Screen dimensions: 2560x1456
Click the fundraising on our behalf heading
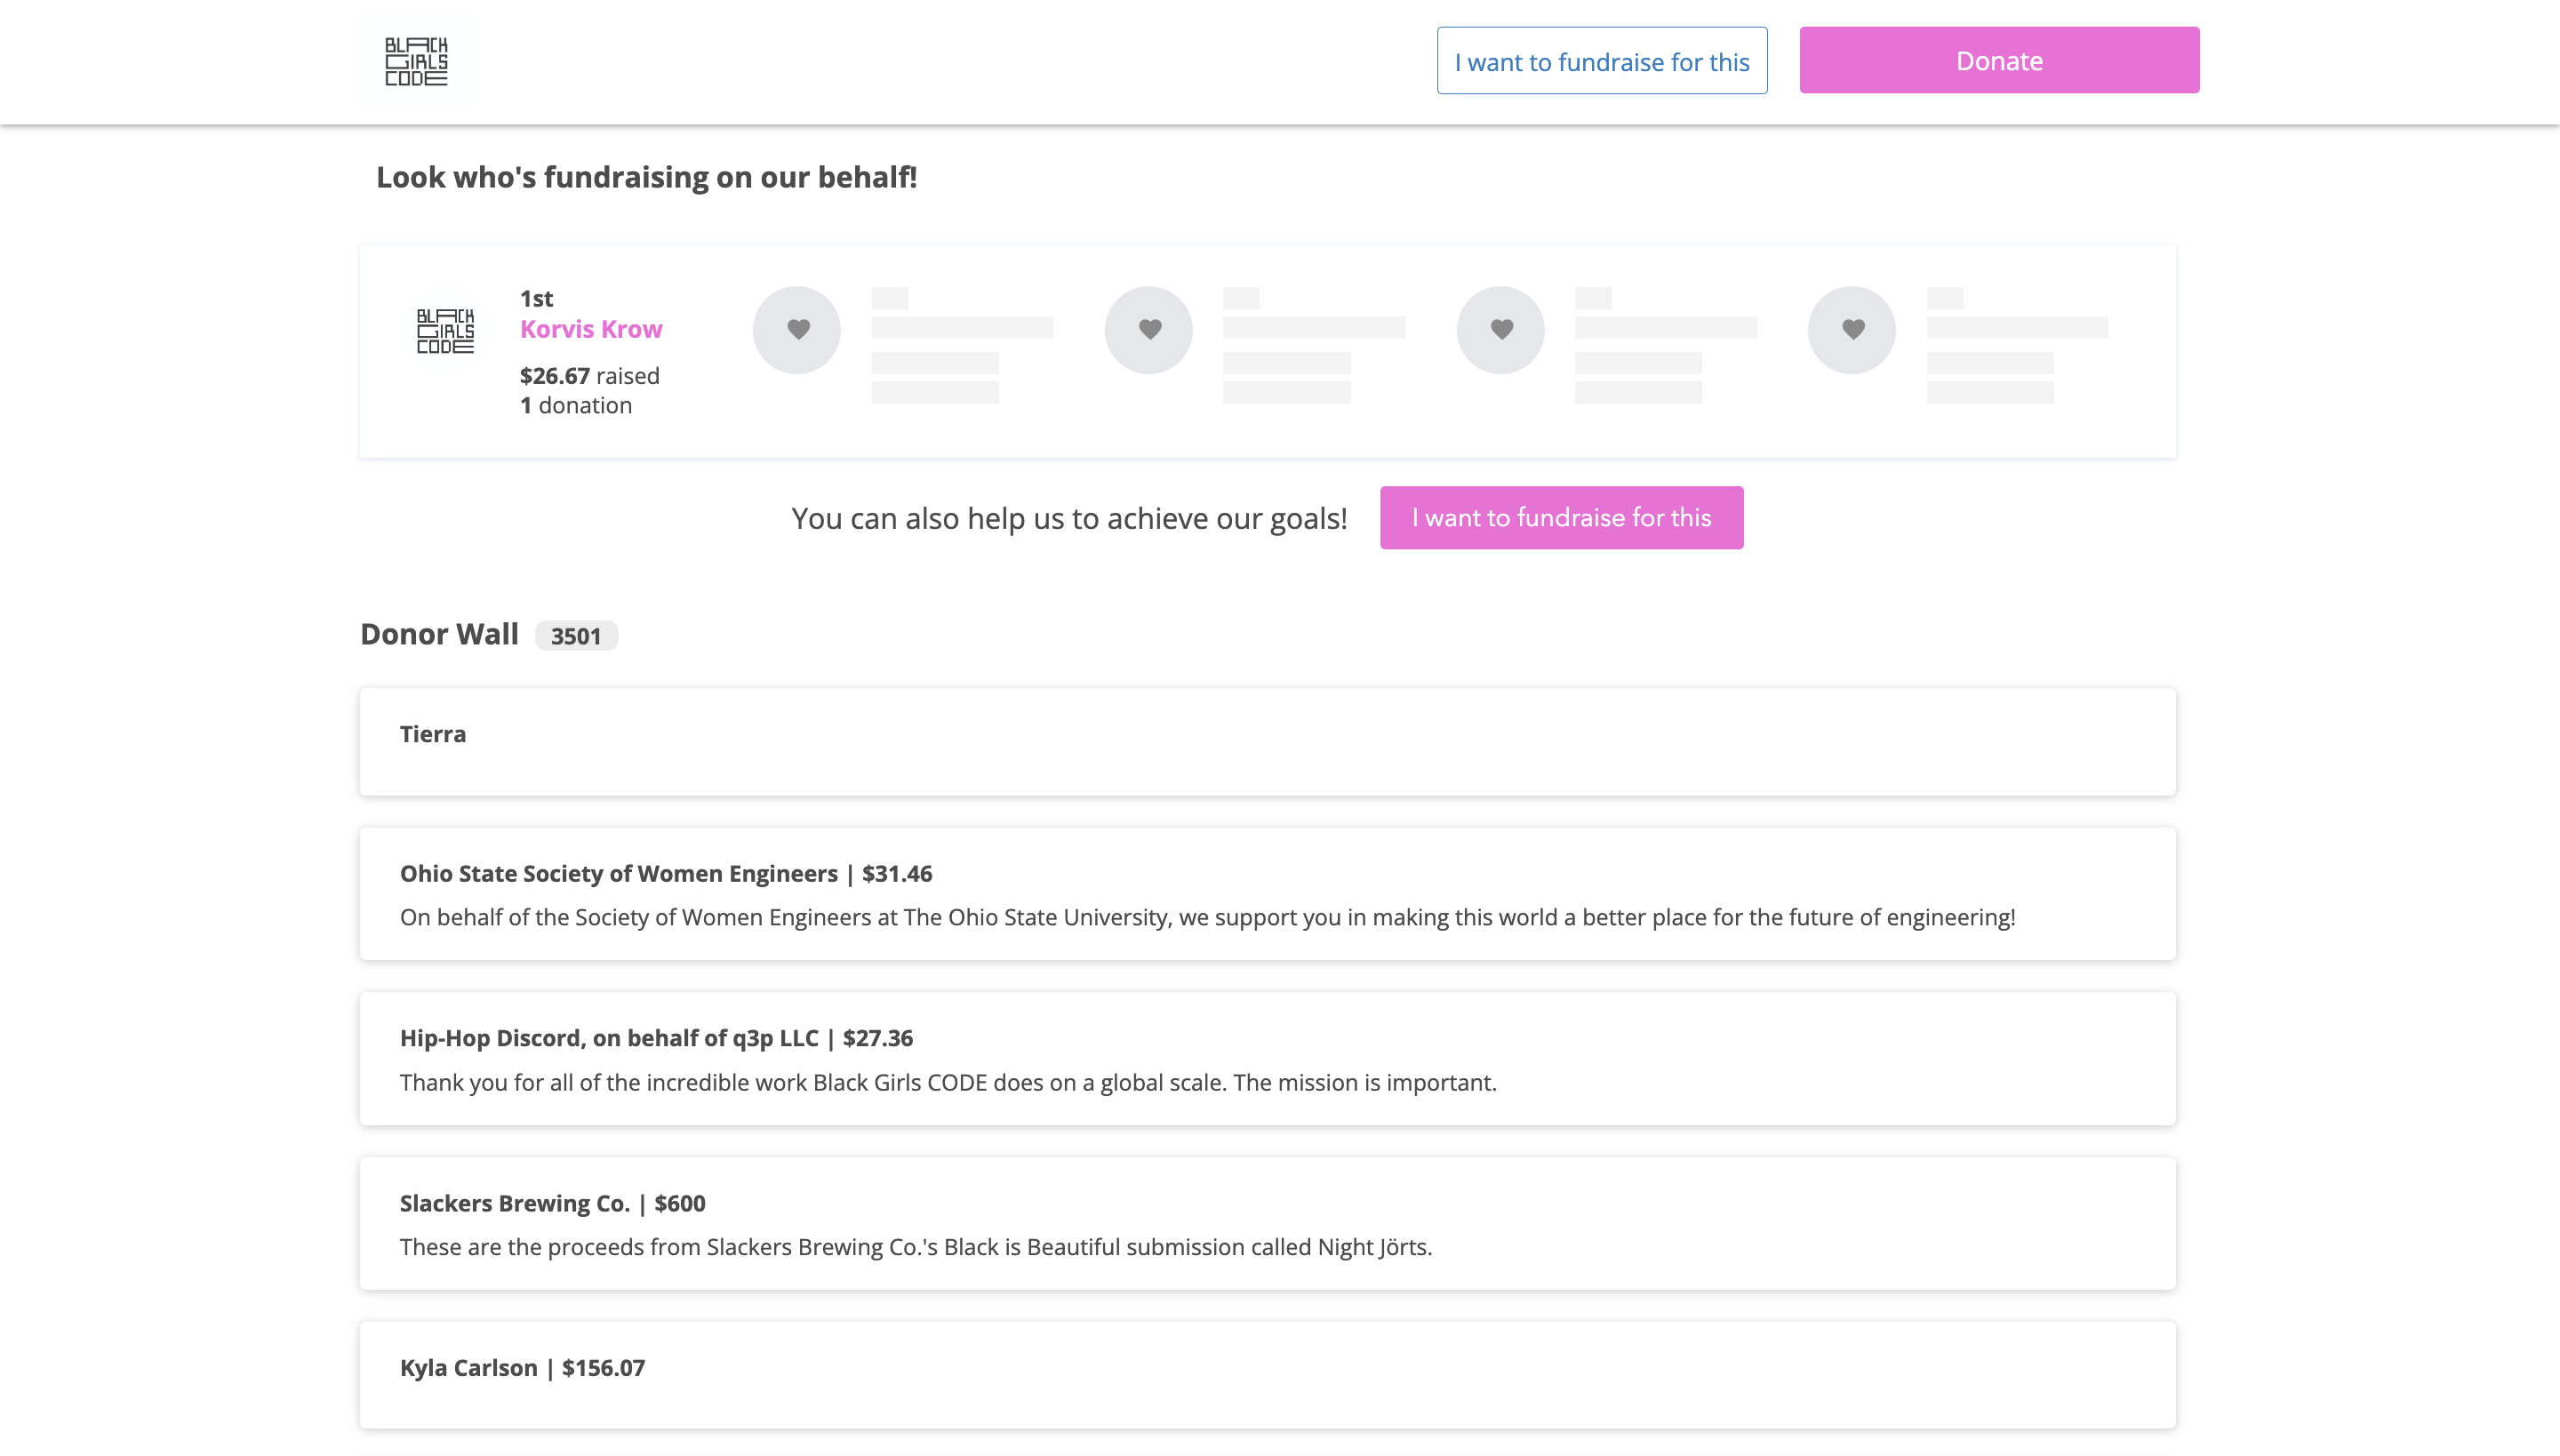646,177
